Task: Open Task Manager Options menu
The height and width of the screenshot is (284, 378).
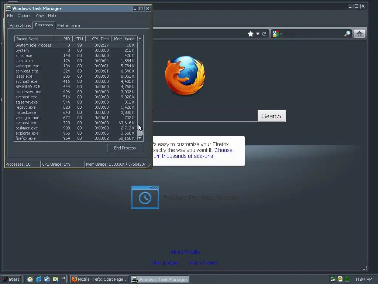Action: pyautogui.click(x=24, y=16)
